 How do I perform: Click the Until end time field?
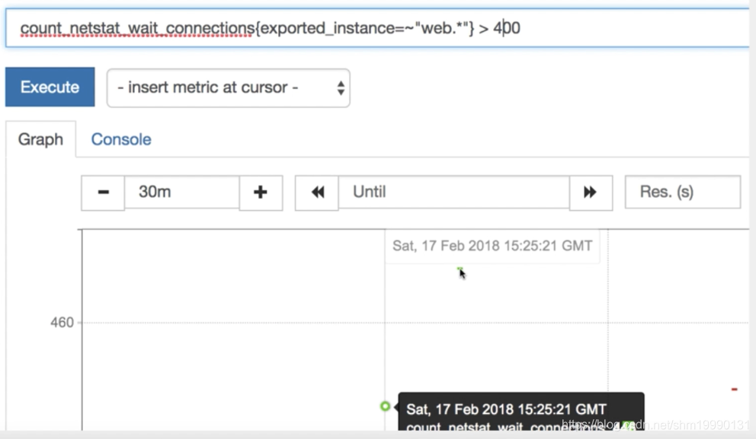click(453, 192)
